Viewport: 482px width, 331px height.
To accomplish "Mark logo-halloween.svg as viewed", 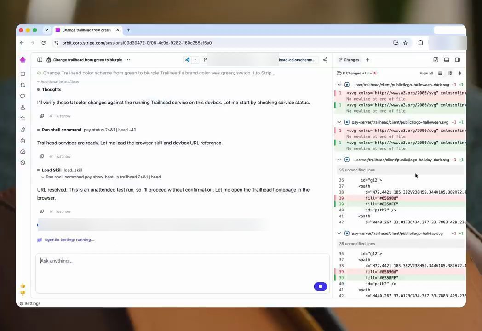I will pos(347,122).
